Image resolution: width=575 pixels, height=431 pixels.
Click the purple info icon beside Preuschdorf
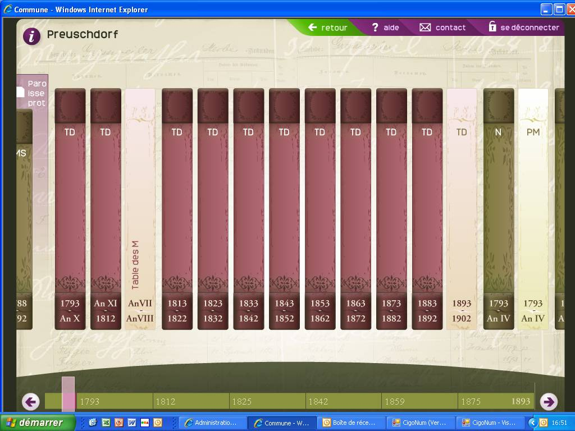pyautogui.click(x=31, y=36)
